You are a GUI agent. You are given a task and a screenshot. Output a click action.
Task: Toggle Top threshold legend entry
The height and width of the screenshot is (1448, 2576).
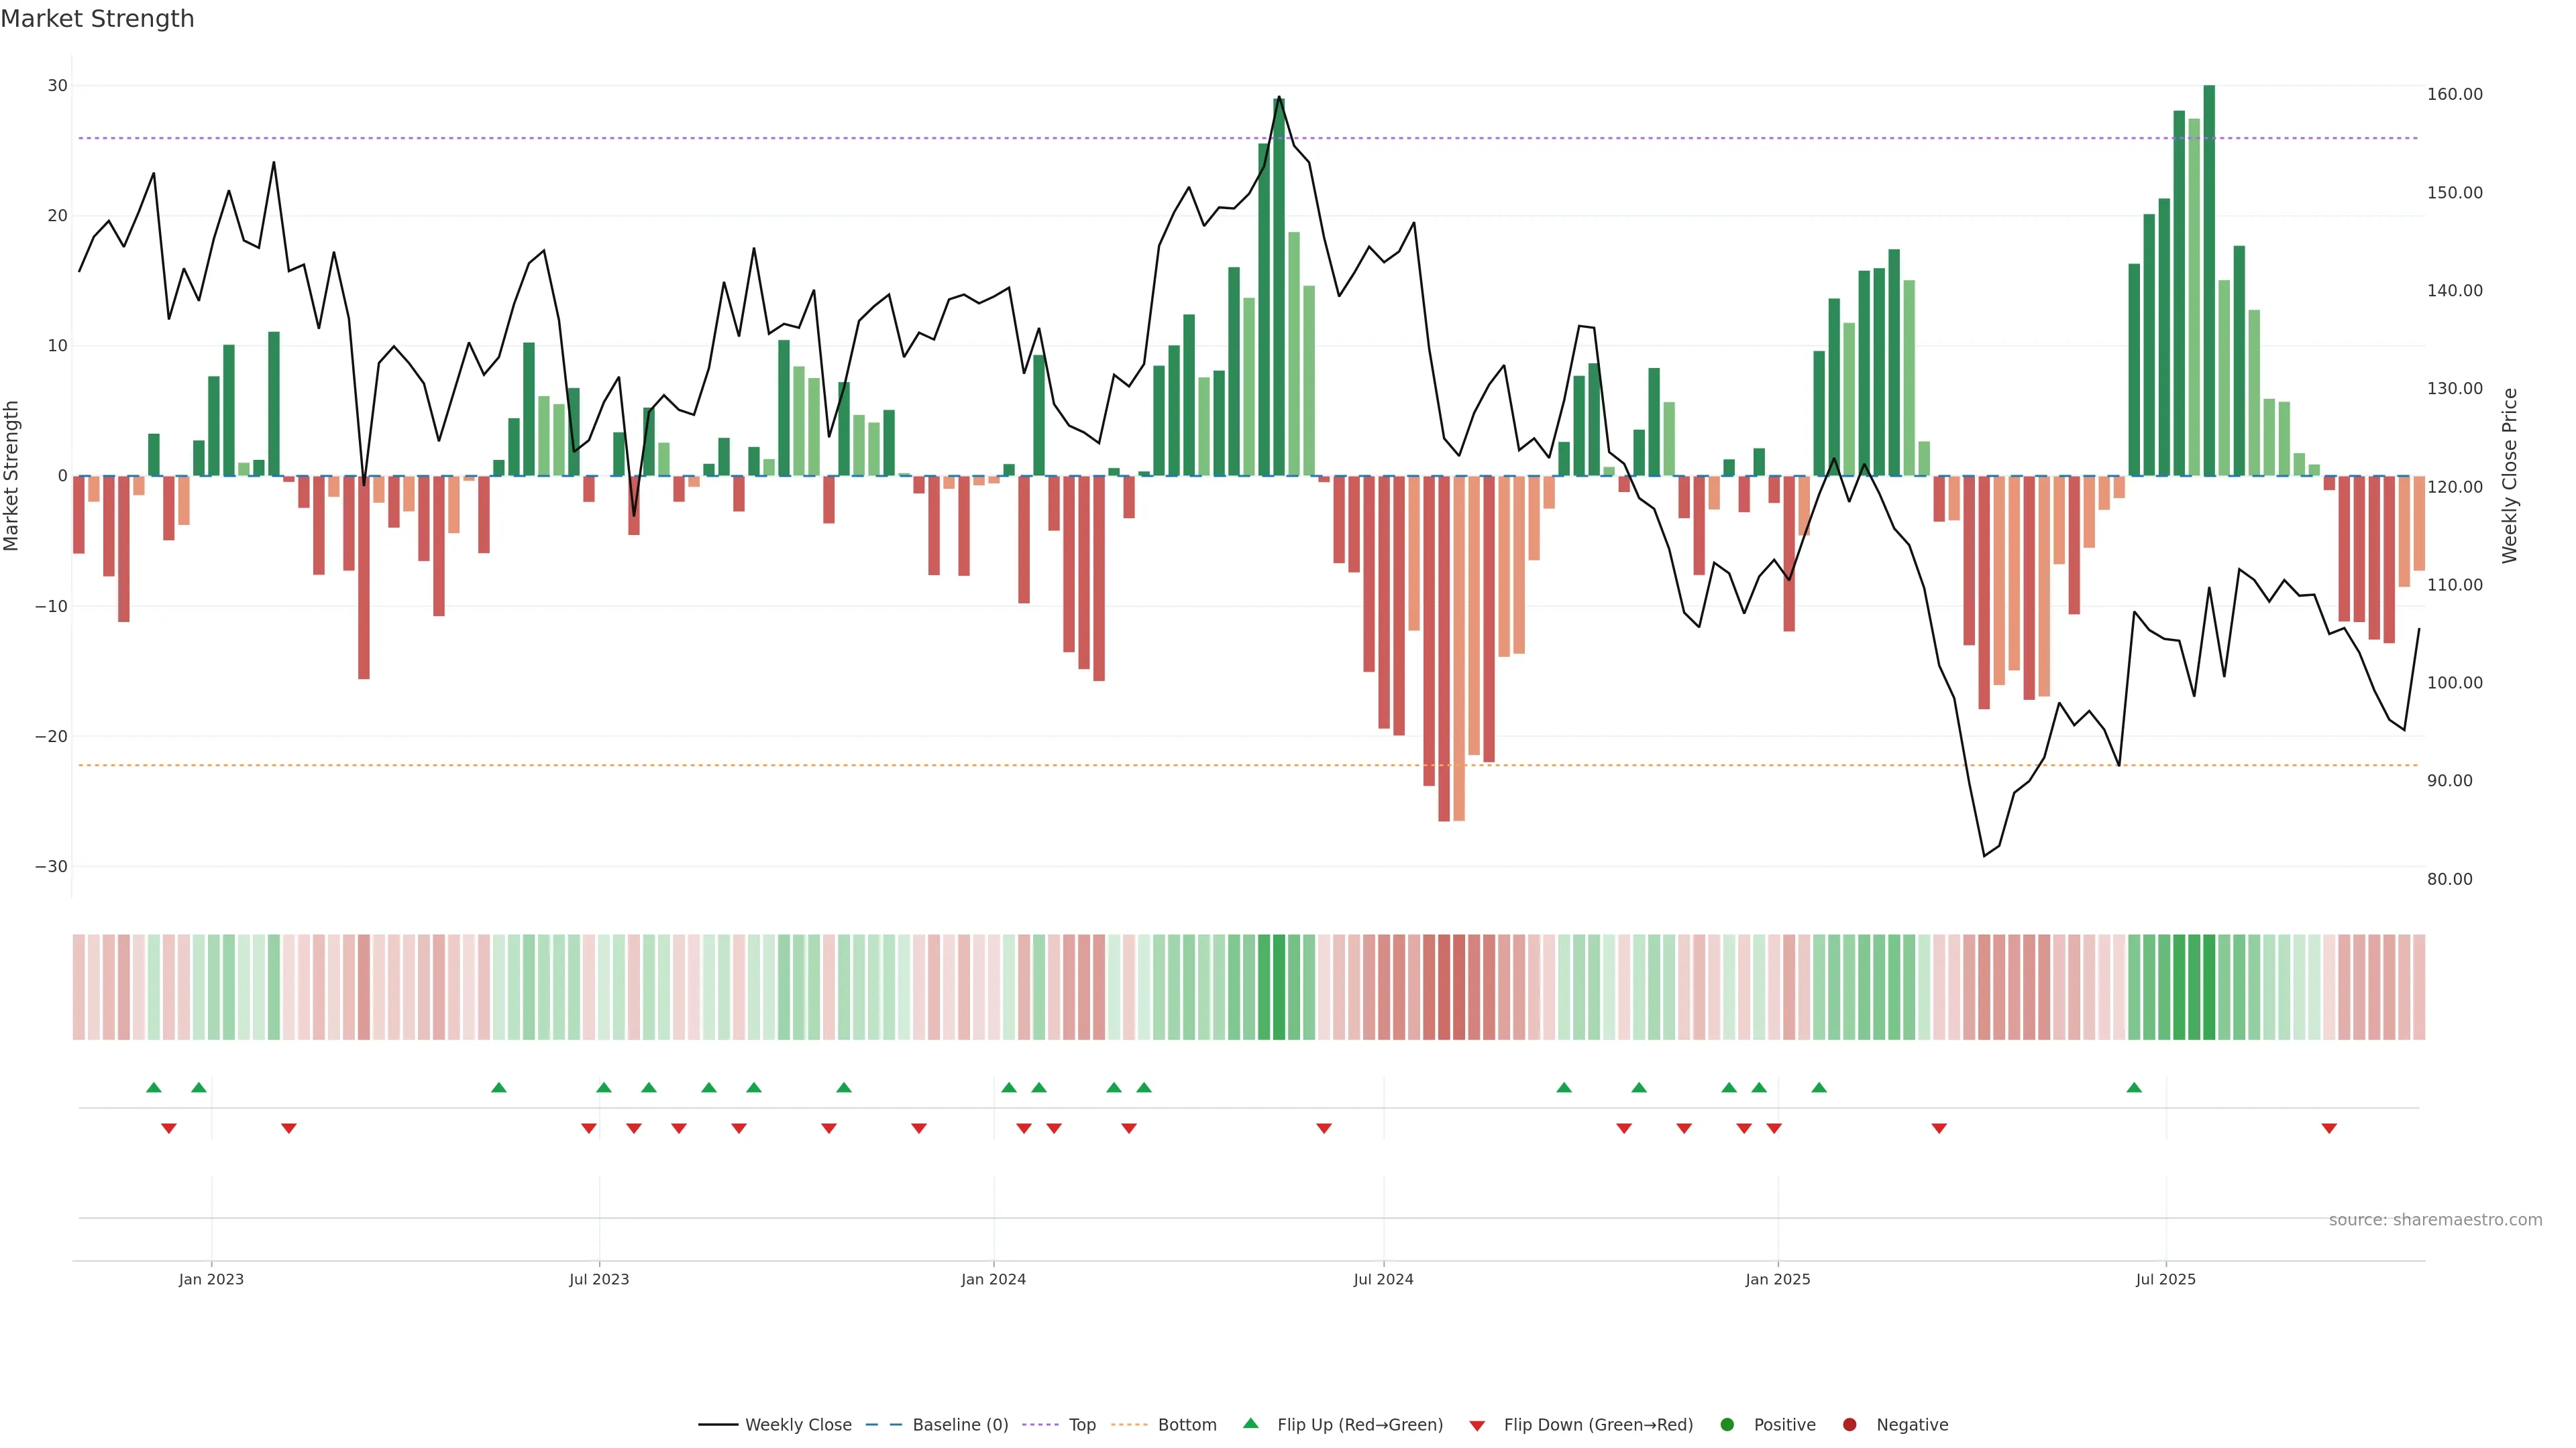click(1081, 1425)
